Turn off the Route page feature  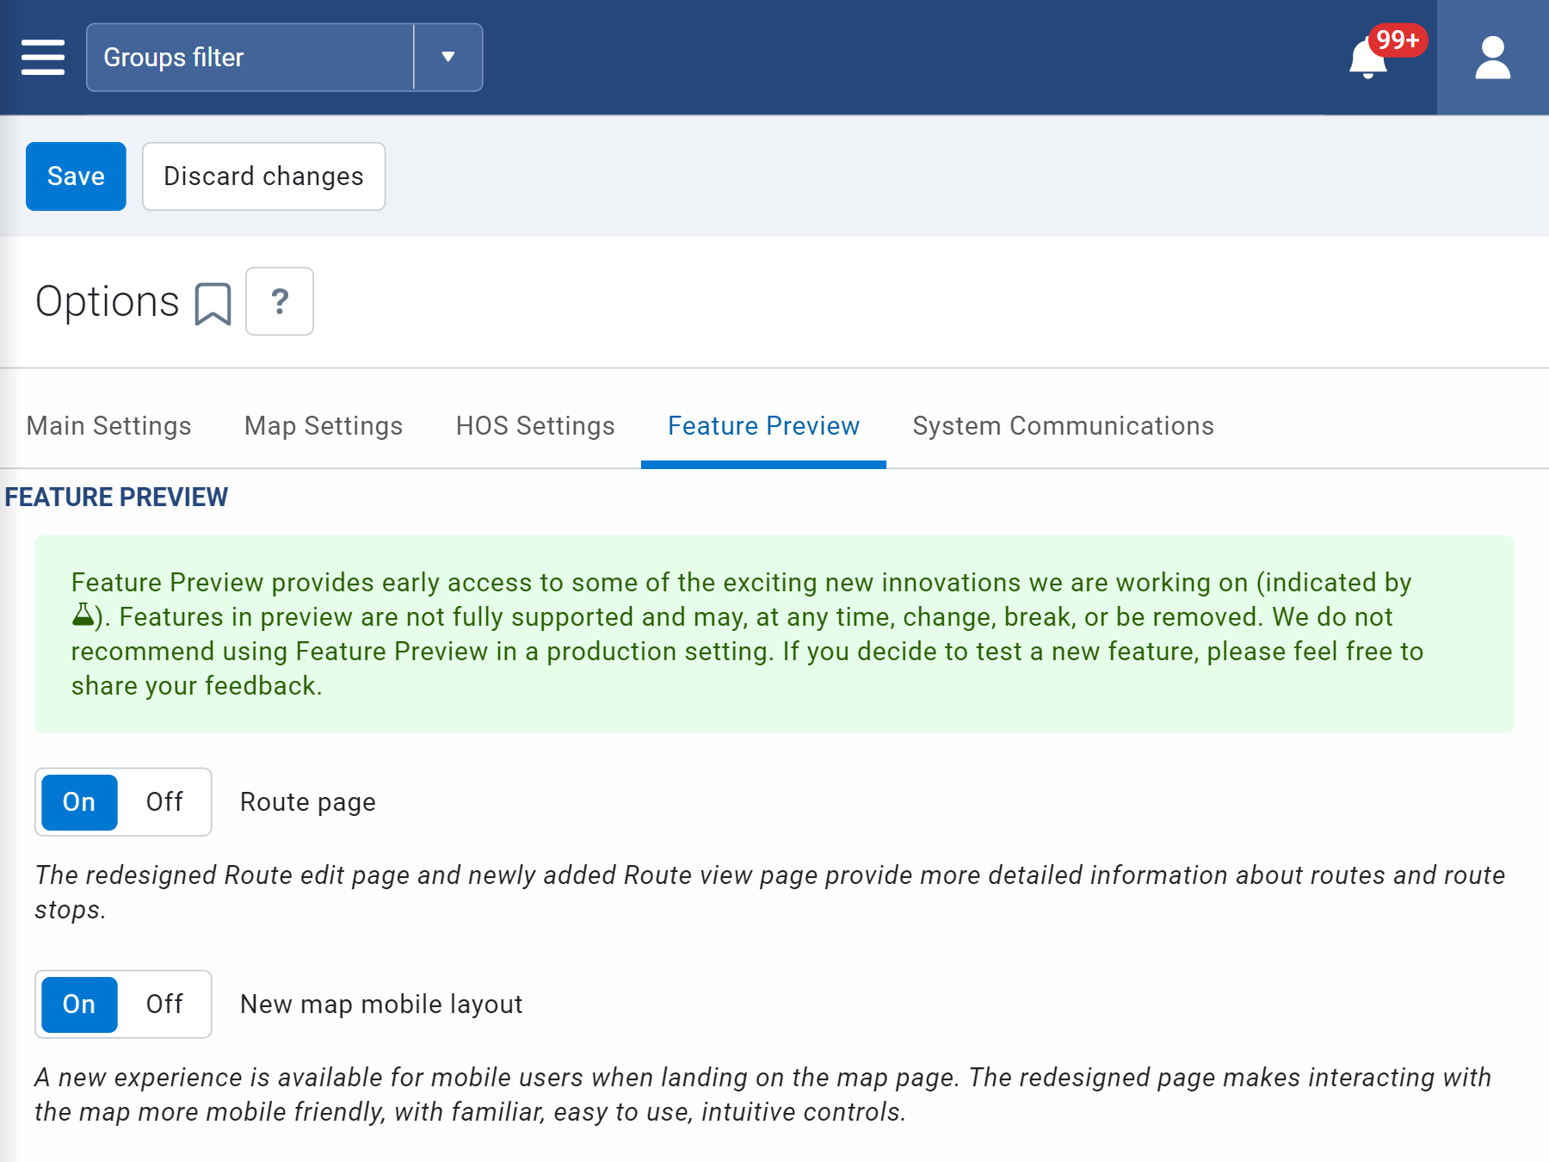165,801
